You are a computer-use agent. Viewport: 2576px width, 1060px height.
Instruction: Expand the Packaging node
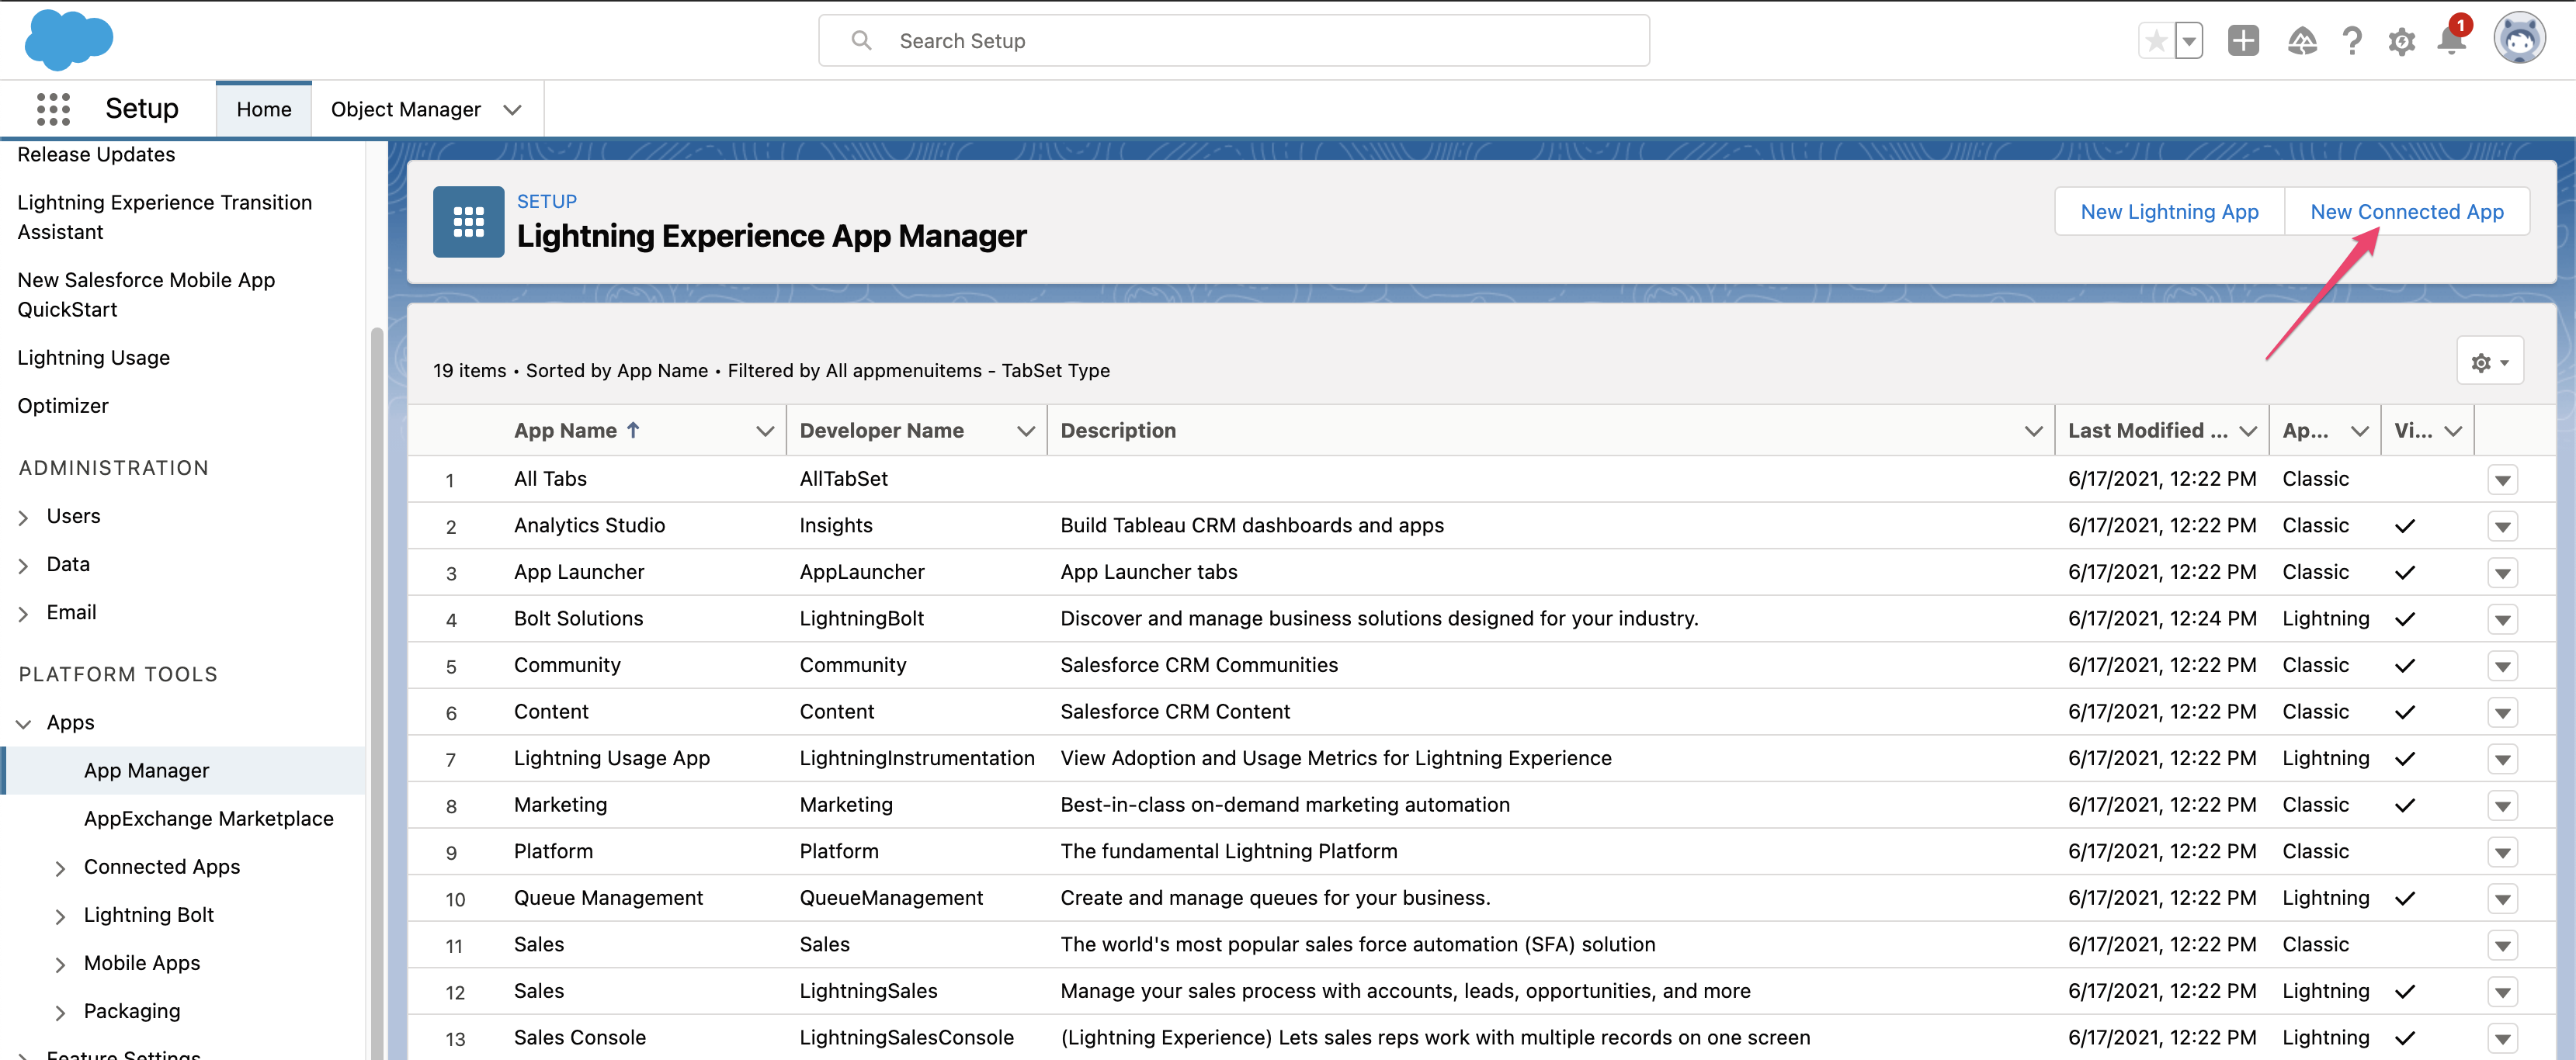(x=60, y=1012)
